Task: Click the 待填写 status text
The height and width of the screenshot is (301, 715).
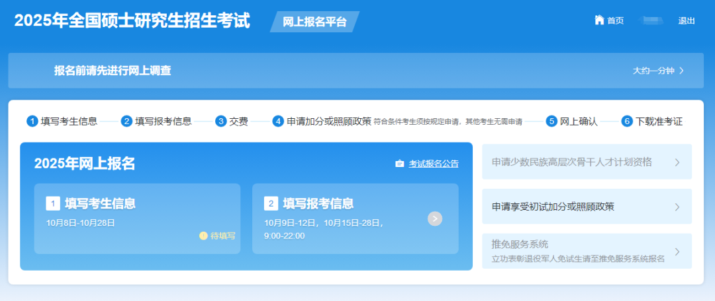Action: tap(223, 236)
